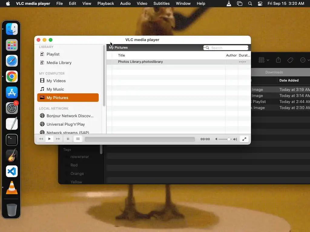Open the Video menu
Viewport: 310px width, 232px height.
[x=142, y=4]
